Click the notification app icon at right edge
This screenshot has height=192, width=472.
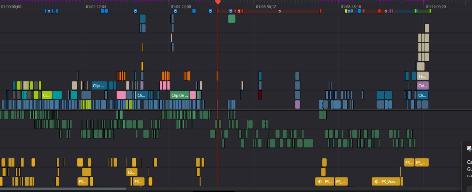click(x=469, y=149)
